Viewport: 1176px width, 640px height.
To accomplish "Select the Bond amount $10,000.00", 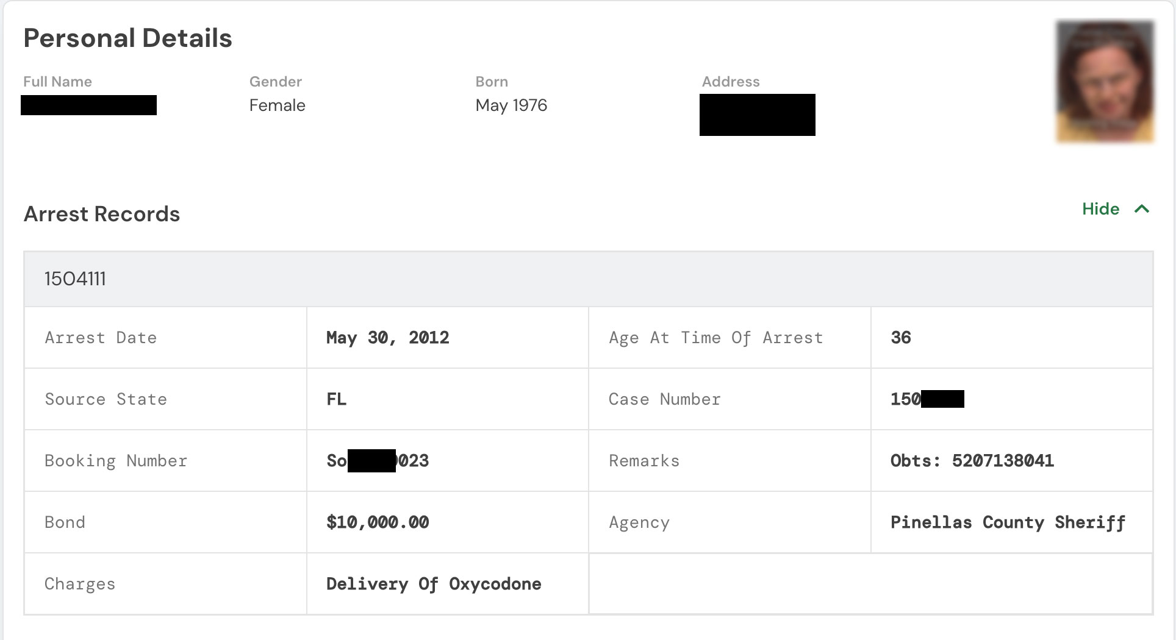I will click(x=378, y=522).
